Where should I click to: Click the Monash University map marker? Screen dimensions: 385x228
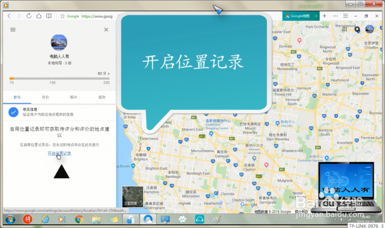pos(254,158)
